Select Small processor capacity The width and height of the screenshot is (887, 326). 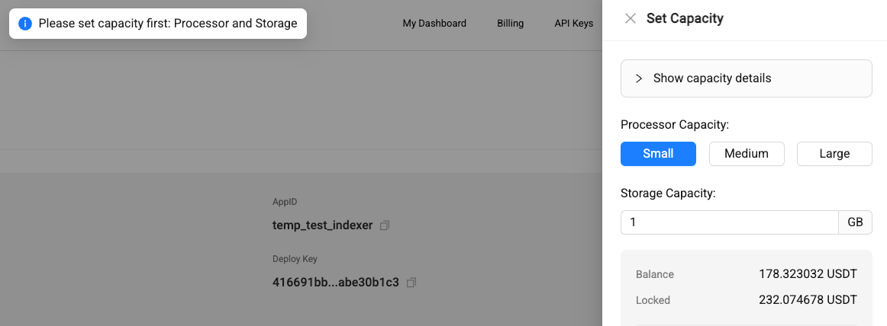[x=658, y=154]
